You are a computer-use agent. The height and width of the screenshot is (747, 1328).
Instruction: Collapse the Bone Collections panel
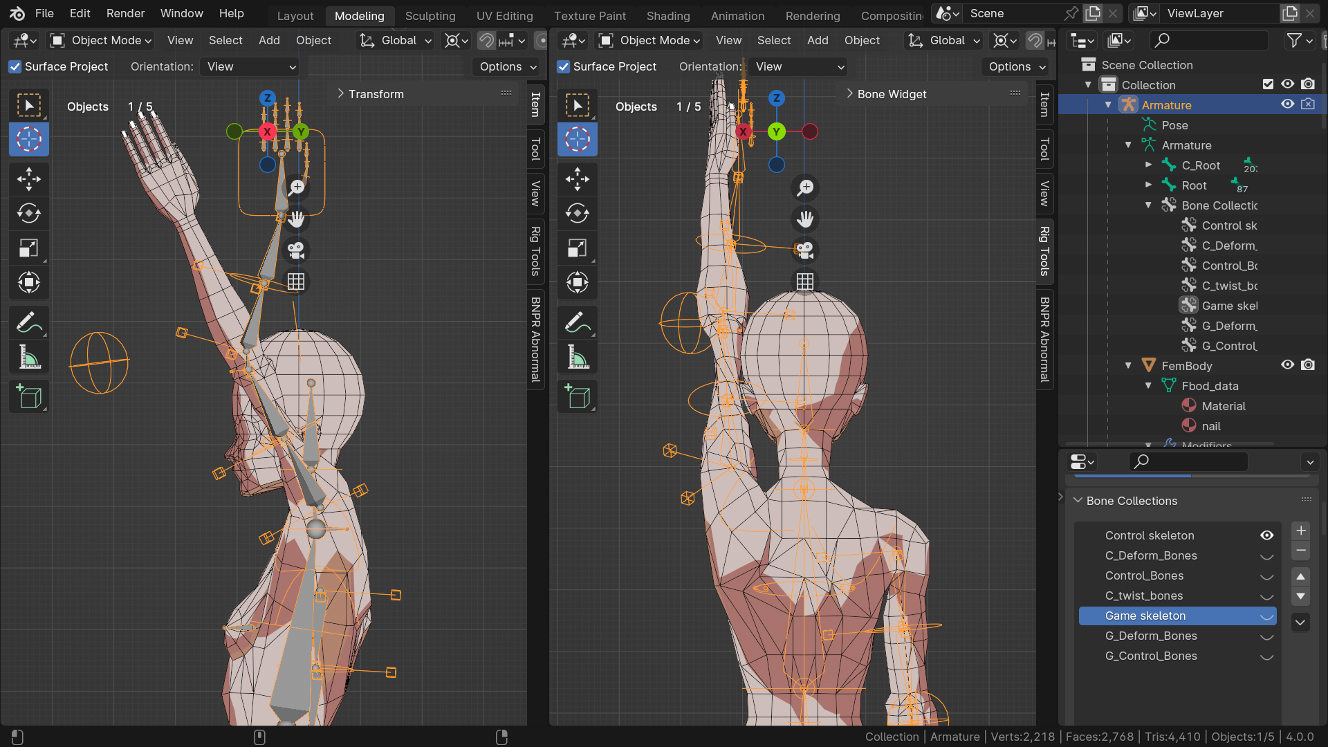tap(1078, 500)
